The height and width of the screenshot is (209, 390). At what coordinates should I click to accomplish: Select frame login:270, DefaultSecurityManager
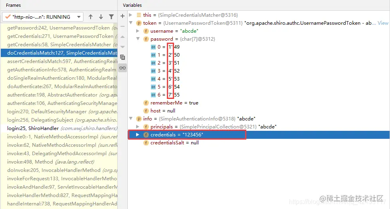pyautogui.click(x=59, y=112)
